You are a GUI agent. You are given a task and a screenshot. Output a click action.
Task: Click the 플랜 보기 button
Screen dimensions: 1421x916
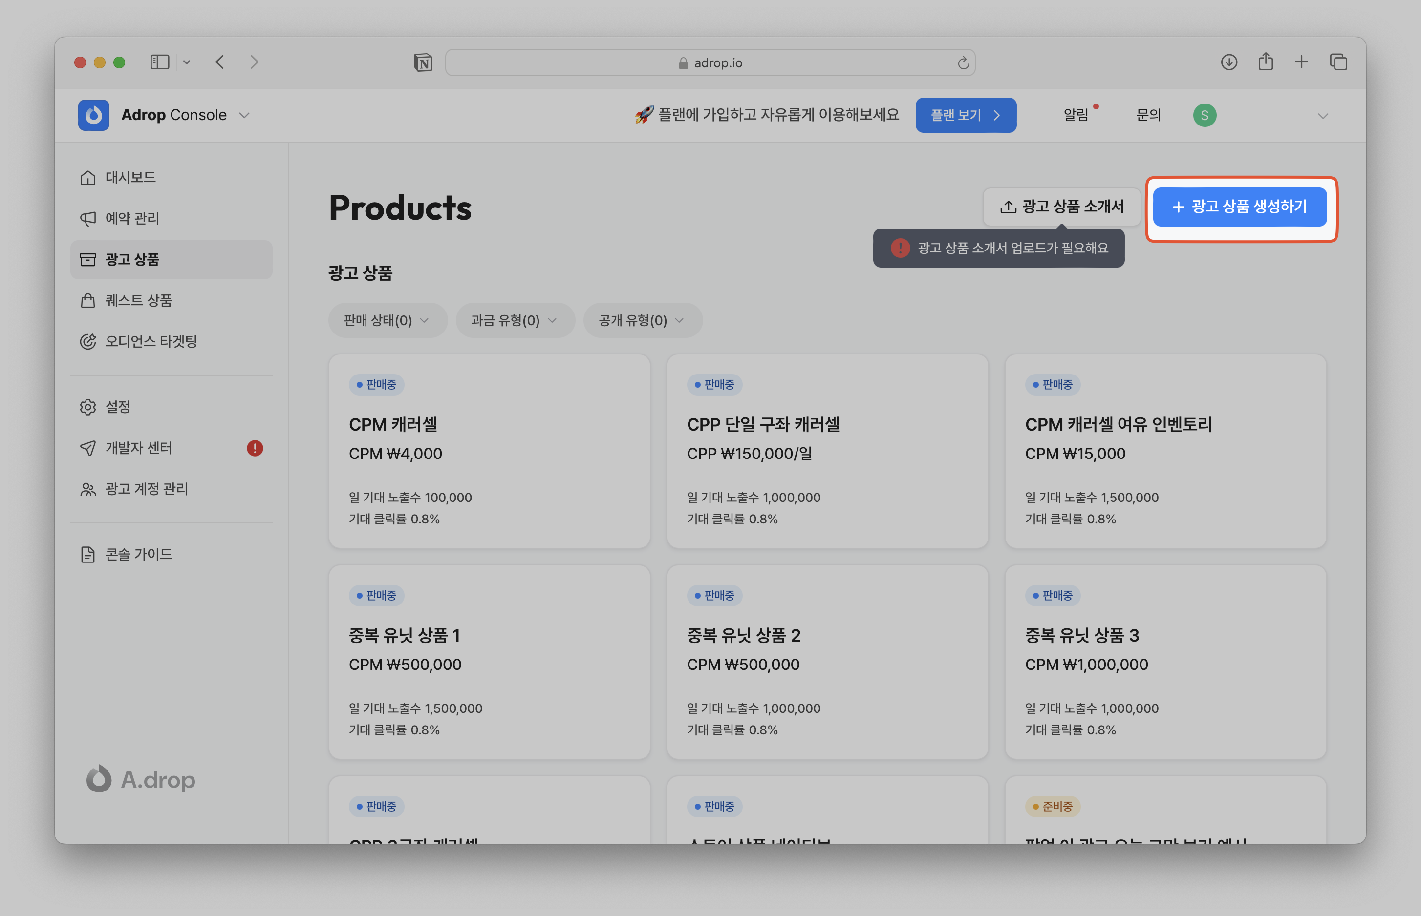(x=965, y=115)
